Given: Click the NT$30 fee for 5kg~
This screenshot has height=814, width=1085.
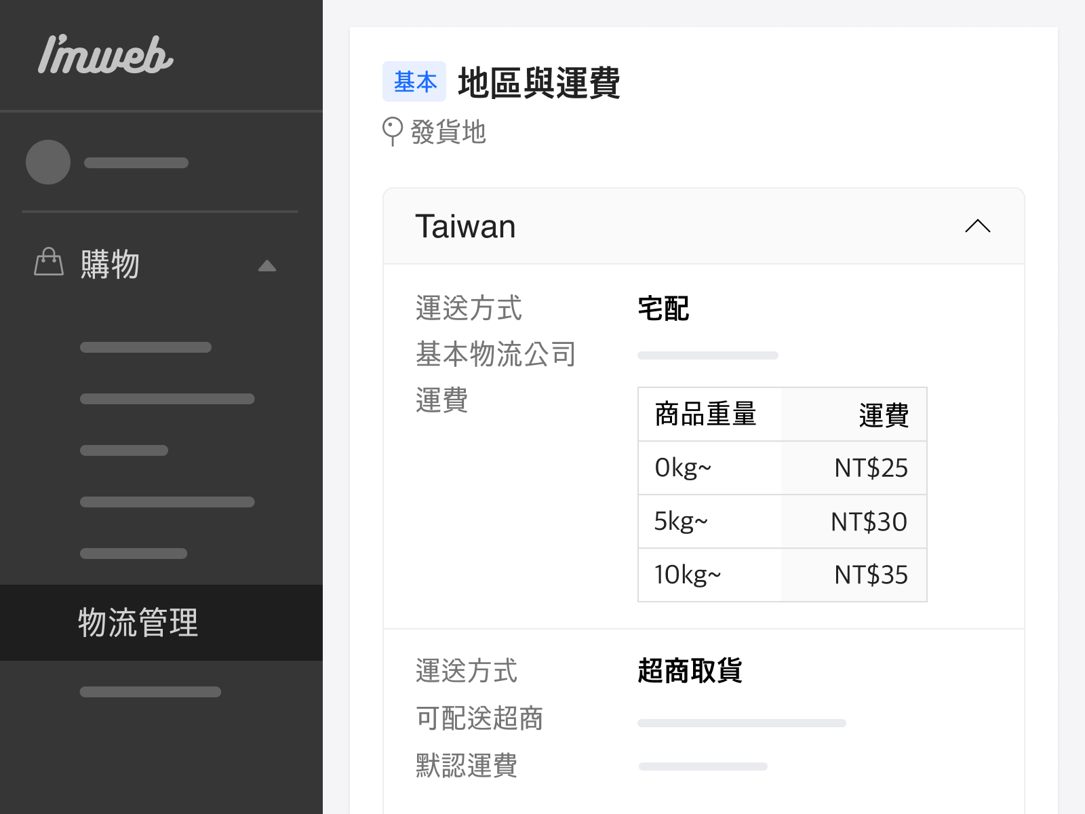Looking at the screenshot, I should [x=869, y=521].
